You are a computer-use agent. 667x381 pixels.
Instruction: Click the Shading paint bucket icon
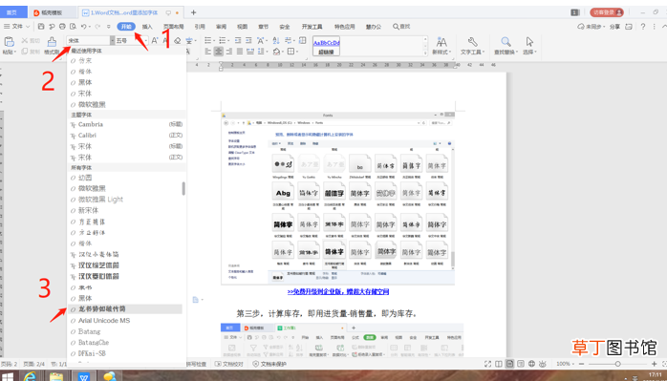(276, 52)
